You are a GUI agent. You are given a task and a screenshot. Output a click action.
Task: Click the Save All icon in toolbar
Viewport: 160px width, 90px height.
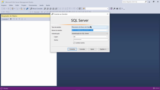pos(27,9)
